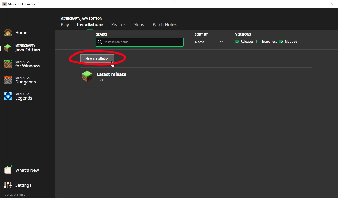Focus the Installation name search field

[142, 42]
